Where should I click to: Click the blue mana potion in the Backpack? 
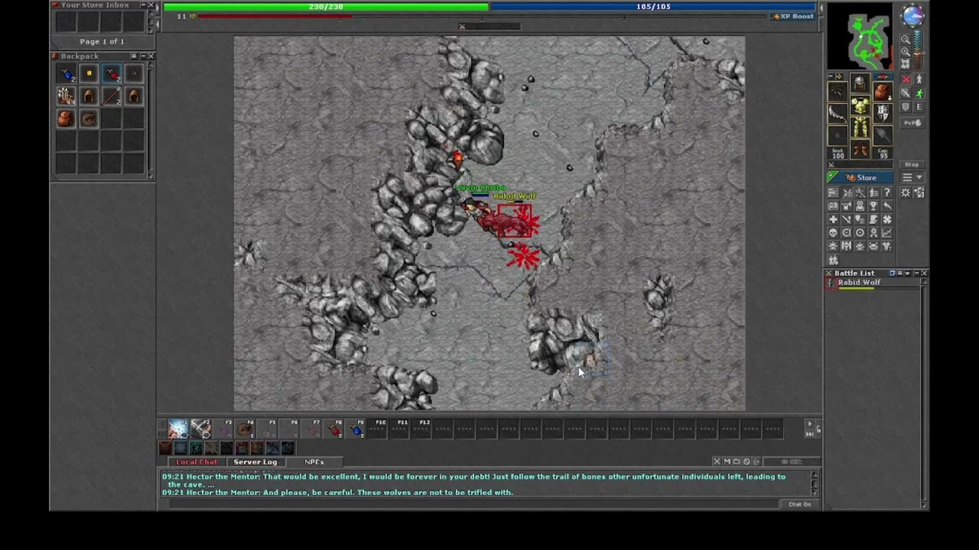pos(67,74)
